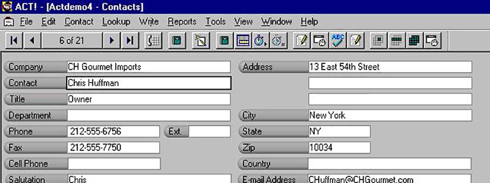This screenshot has width=490, height=183.
Task: Open the Window menu
Action: pyautogui.click(x=276, y=22)
